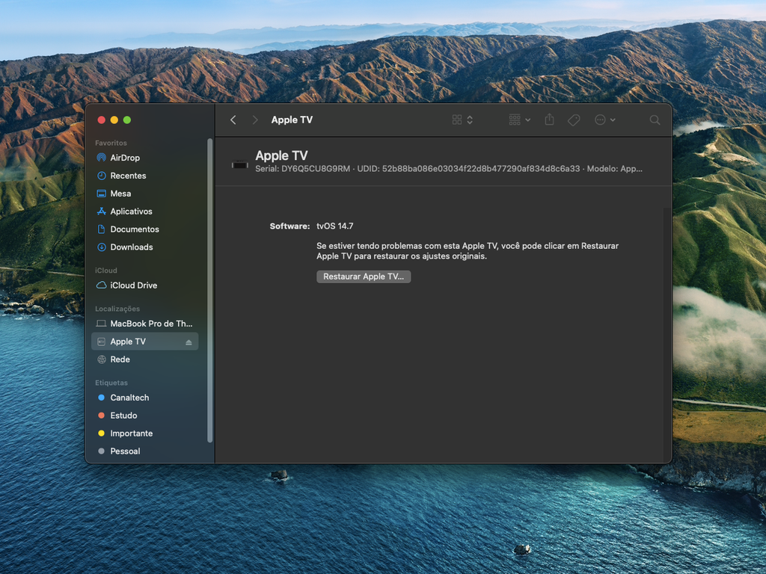This screenshot has width=766, height=574.
Task: Select the Importante yellow tag
Action: pyautogui.click(x=144, y=433)
